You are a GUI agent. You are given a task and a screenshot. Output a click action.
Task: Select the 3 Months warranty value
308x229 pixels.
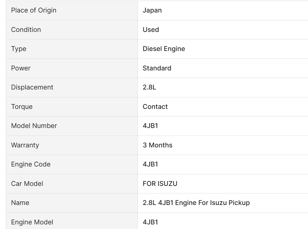coord(157,145)
